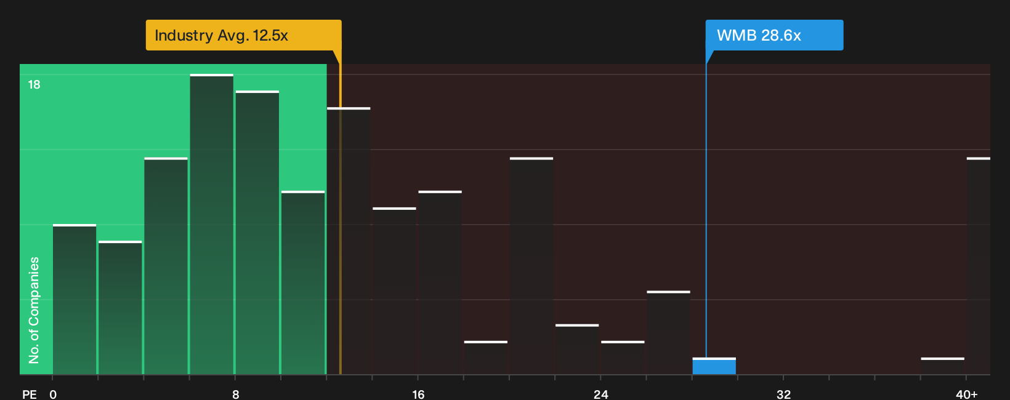Click the tall dark bar near PE 20
1010x400 pixels.
531,266
